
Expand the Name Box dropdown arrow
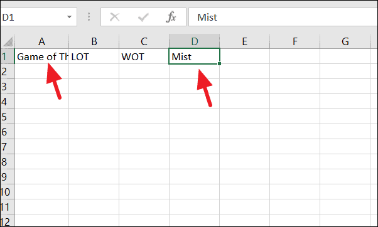click(x=69, y=17)
